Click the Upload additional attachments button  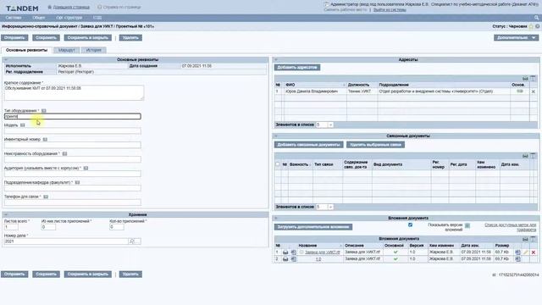coord(313,227)
